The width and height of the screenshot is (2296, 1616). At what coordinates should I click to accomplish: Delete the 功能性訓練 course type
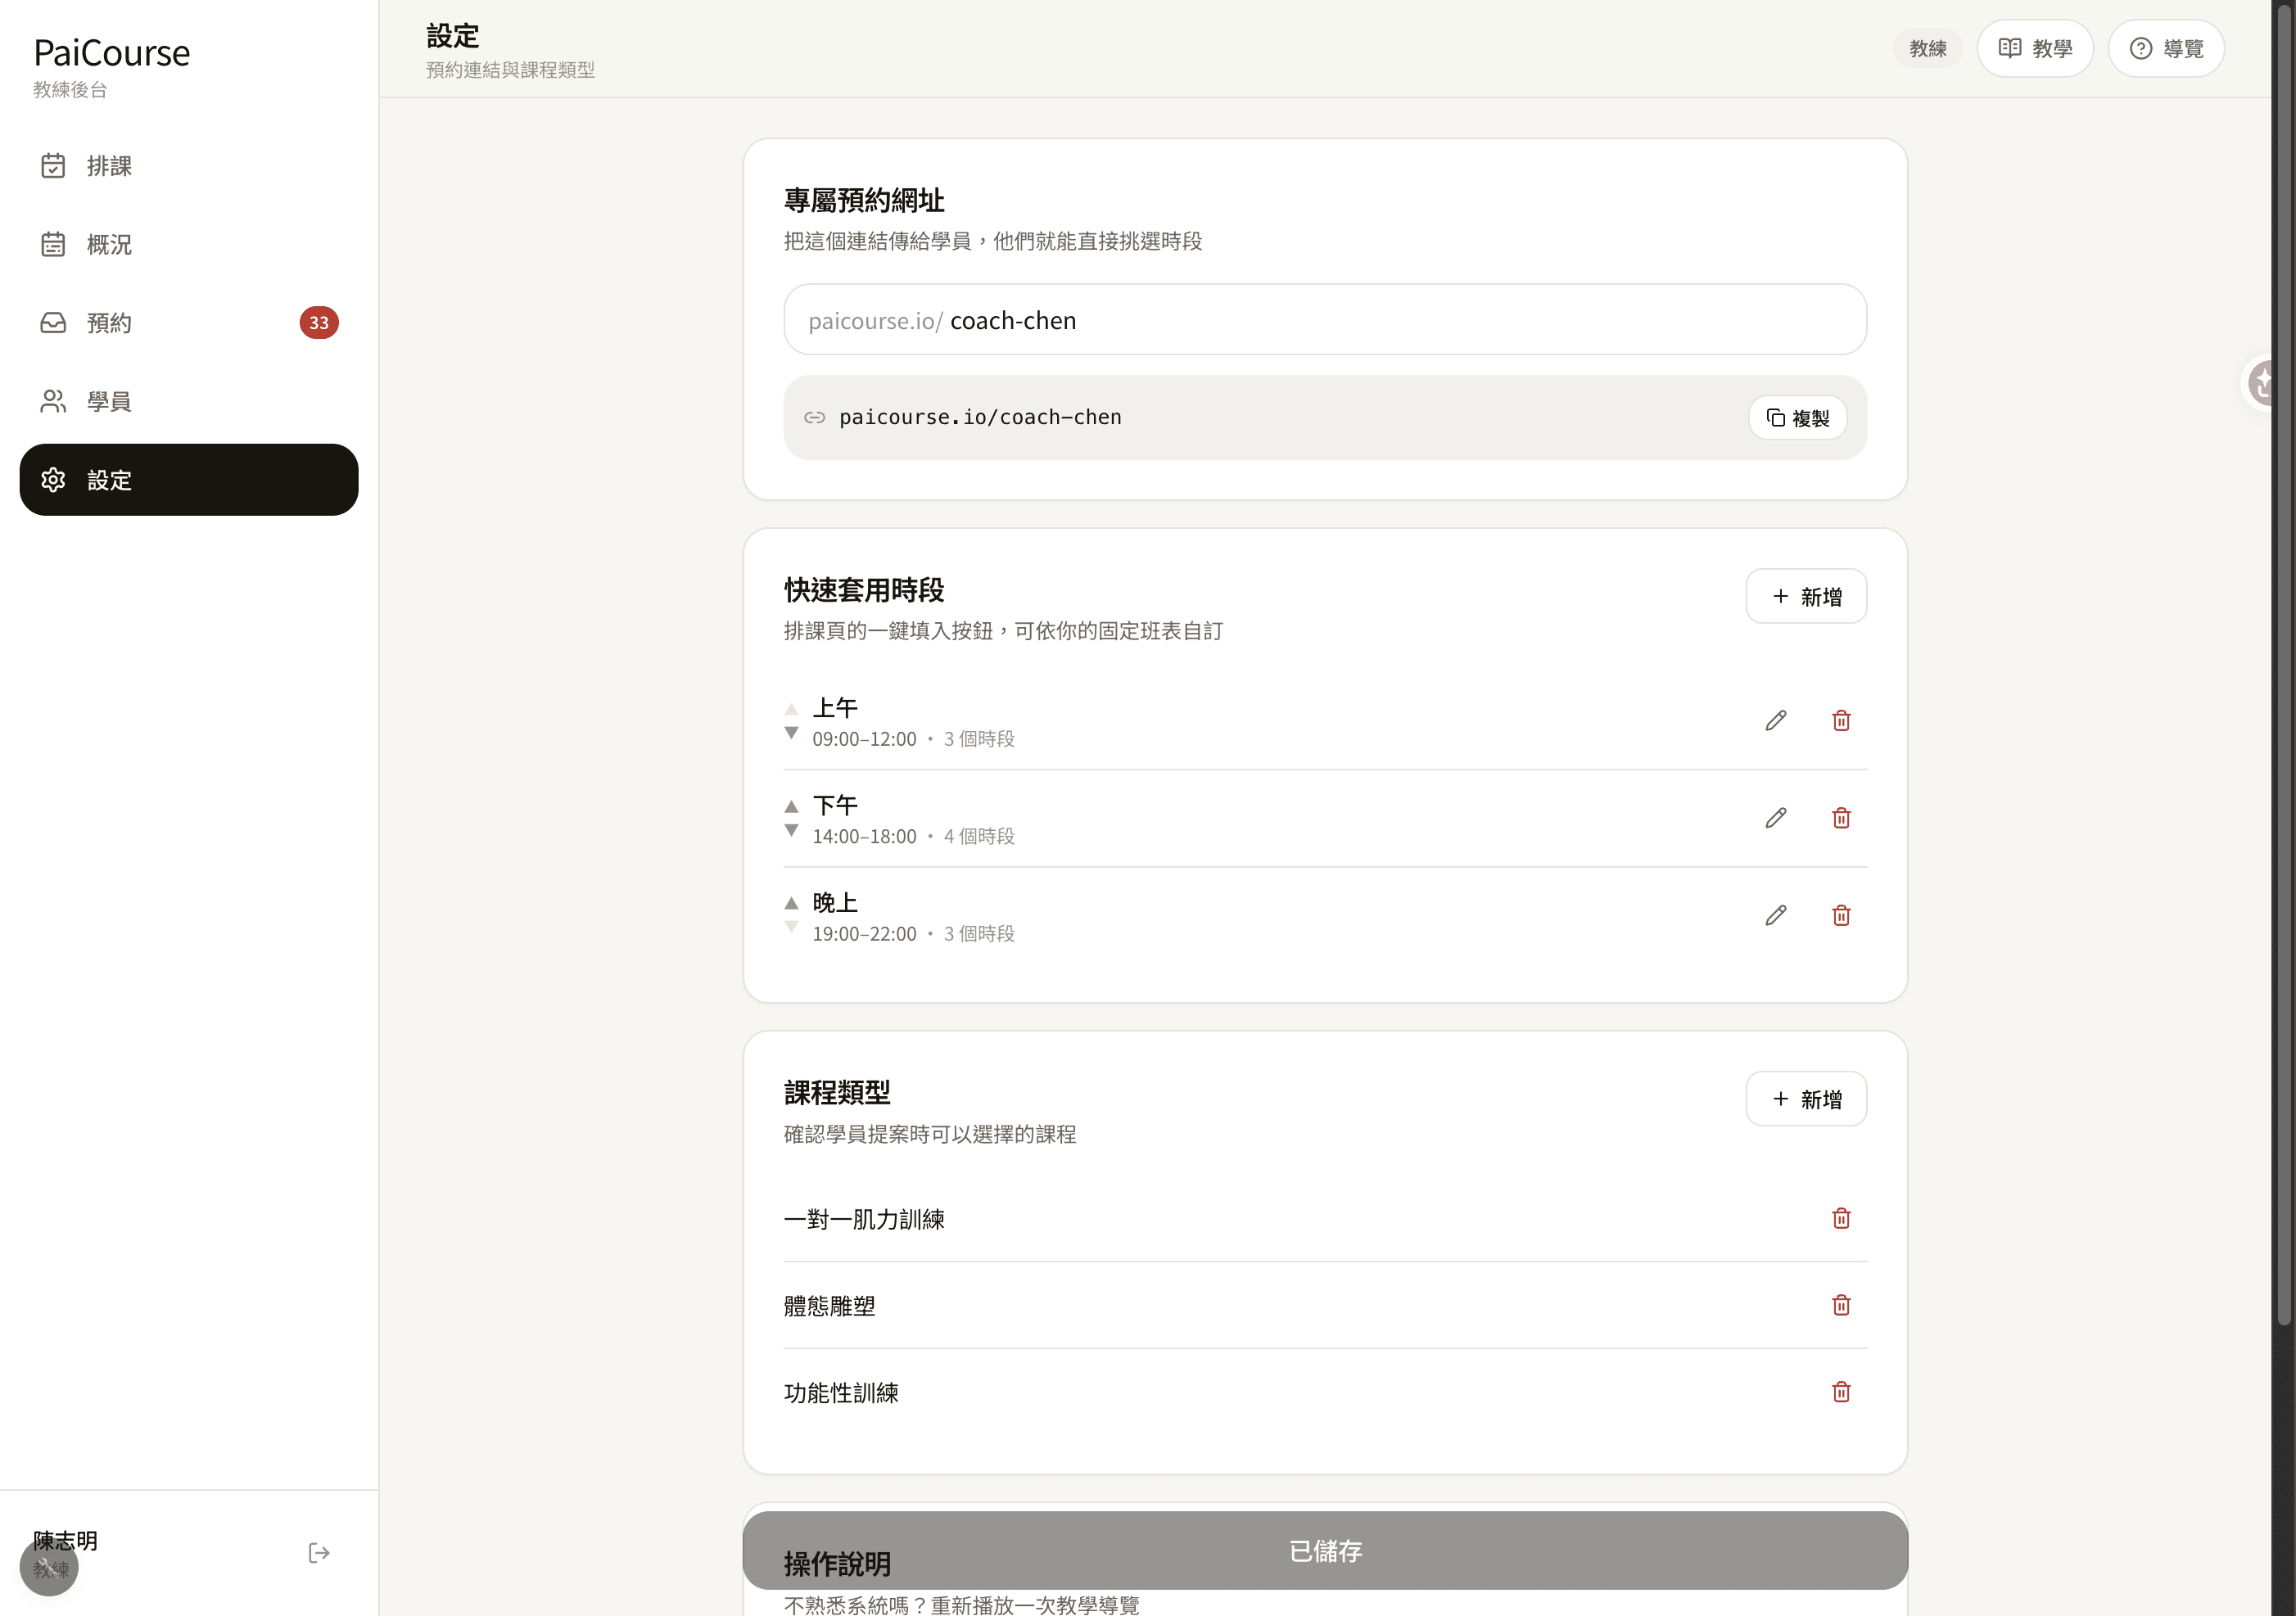[1841, 1392]
